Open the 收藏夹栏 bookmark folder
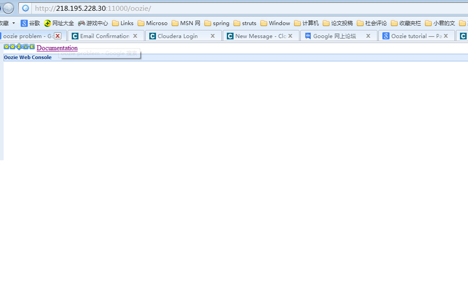 point(406,23)
